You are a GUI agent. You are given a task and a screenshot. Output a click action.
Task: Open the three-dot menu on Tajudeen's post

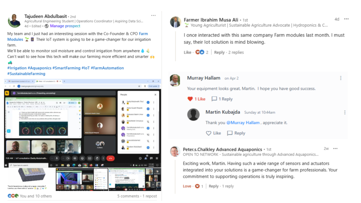point(153,16)
